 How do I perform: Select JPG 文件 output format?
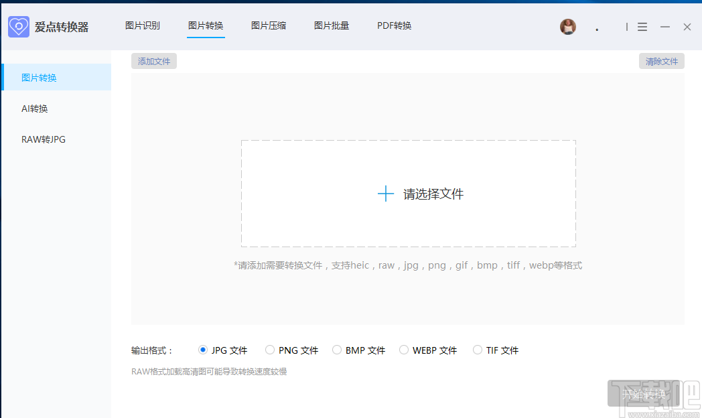coord(203,349)
